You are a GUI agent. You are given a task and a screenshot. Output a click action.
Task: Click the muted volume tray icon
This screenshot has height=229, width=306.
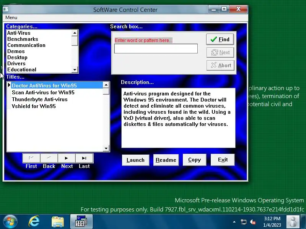(x=253, y=222)
